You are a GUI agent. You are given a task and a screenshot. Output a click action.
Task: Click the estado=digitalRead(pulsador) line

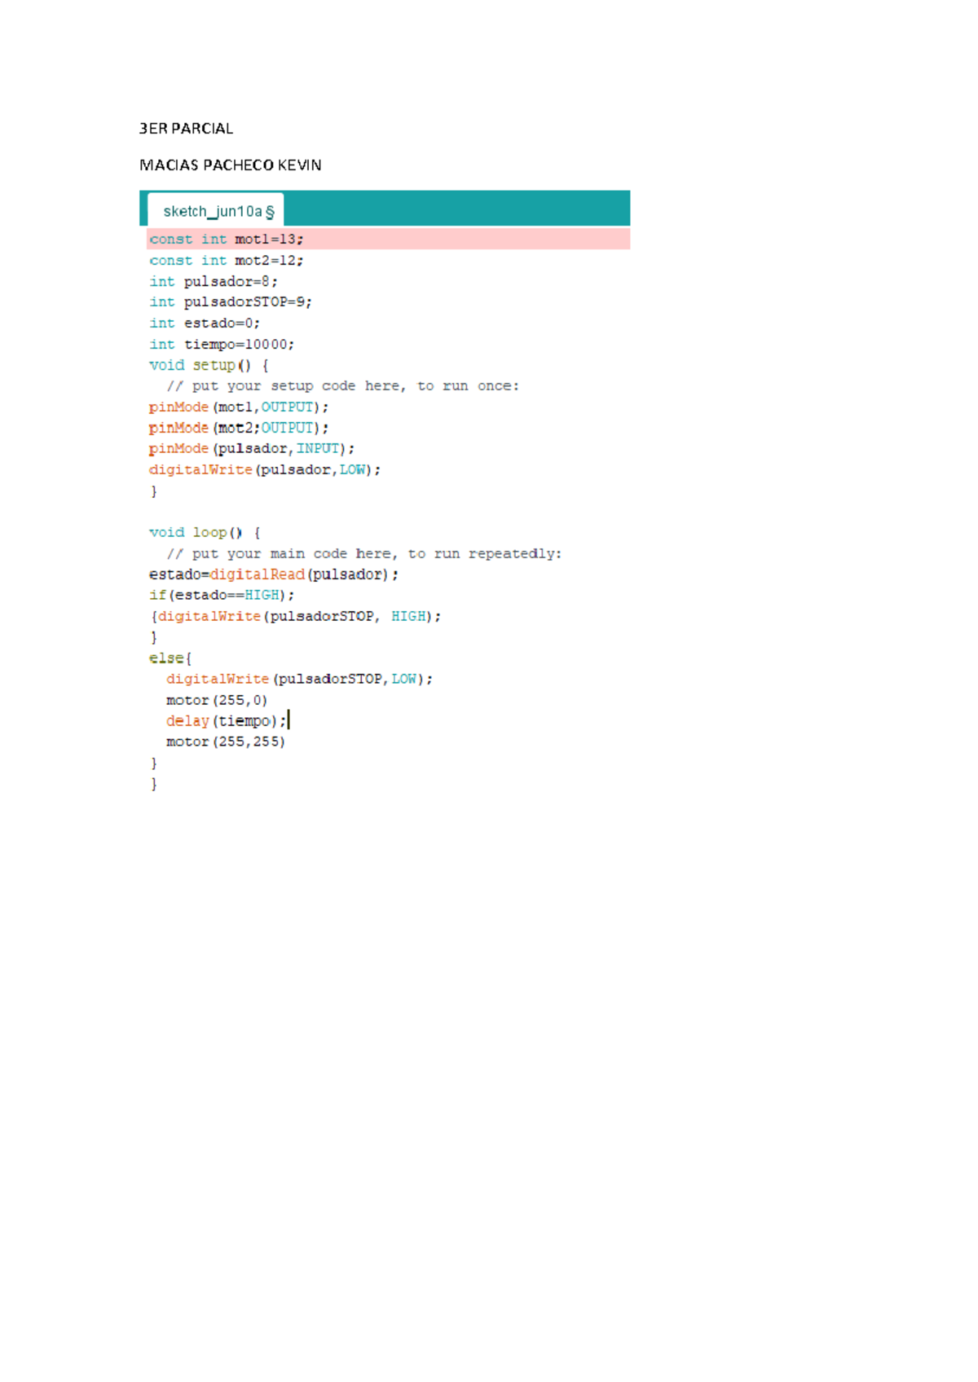click(274, 574)
